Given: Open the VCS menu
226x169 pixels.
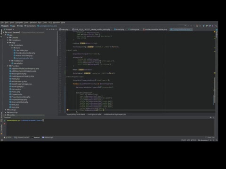Looking at the screenshot, I should pyautogui.click(x=50, y=23).
